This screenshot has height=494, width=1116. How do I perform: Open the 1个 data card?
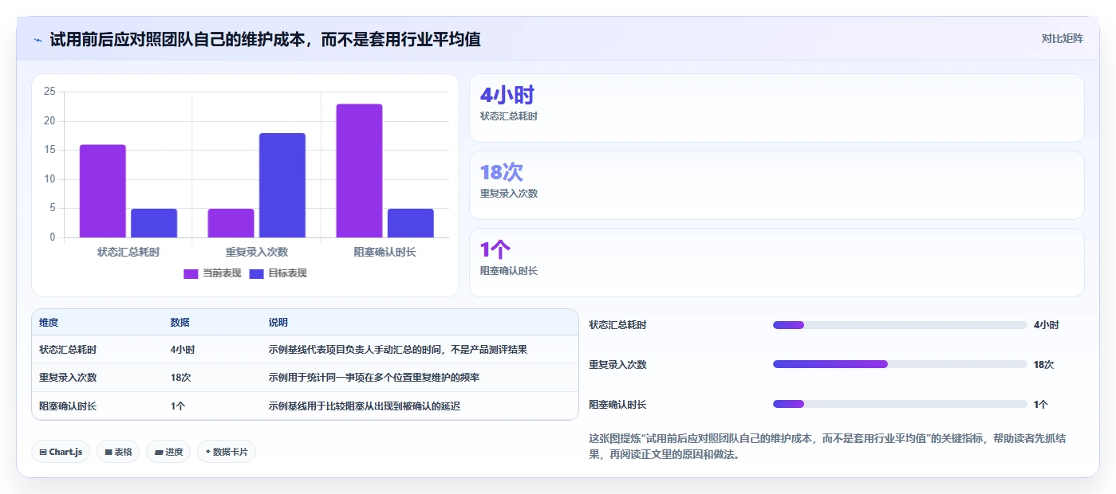point(777,262)
